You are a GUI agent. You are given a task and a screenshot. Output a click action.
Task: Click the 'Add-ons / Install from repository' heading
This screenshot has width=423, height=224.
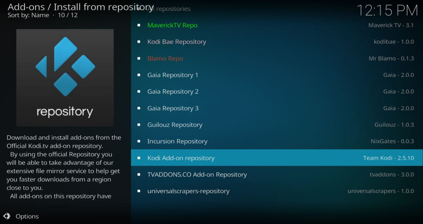[81, 7]
